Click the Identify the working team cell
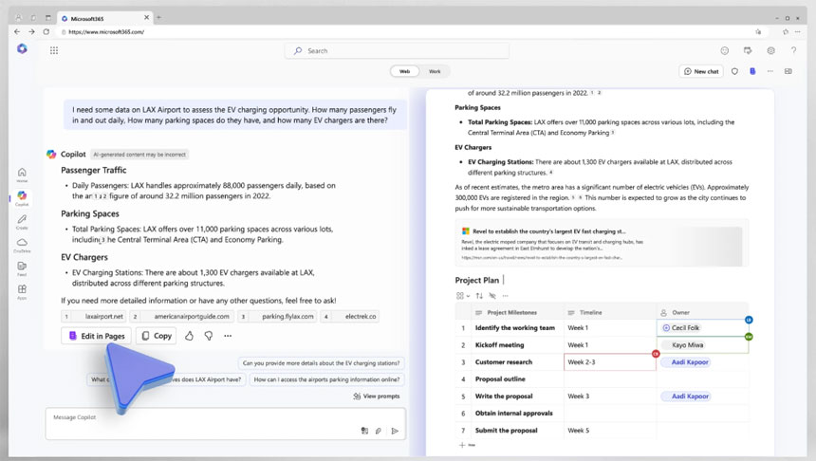 [x=517, y=328]
